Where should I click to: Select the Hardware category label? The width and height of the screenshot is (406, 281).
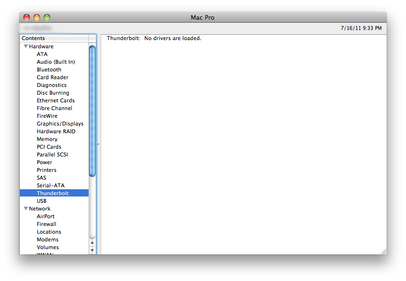(x=41, y=46)
